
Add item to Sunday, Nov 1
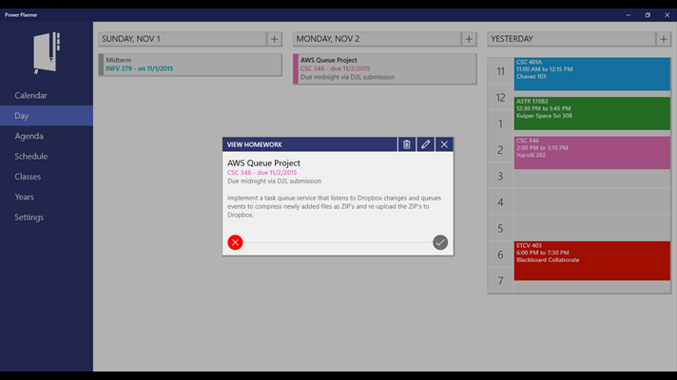point(274,39)
